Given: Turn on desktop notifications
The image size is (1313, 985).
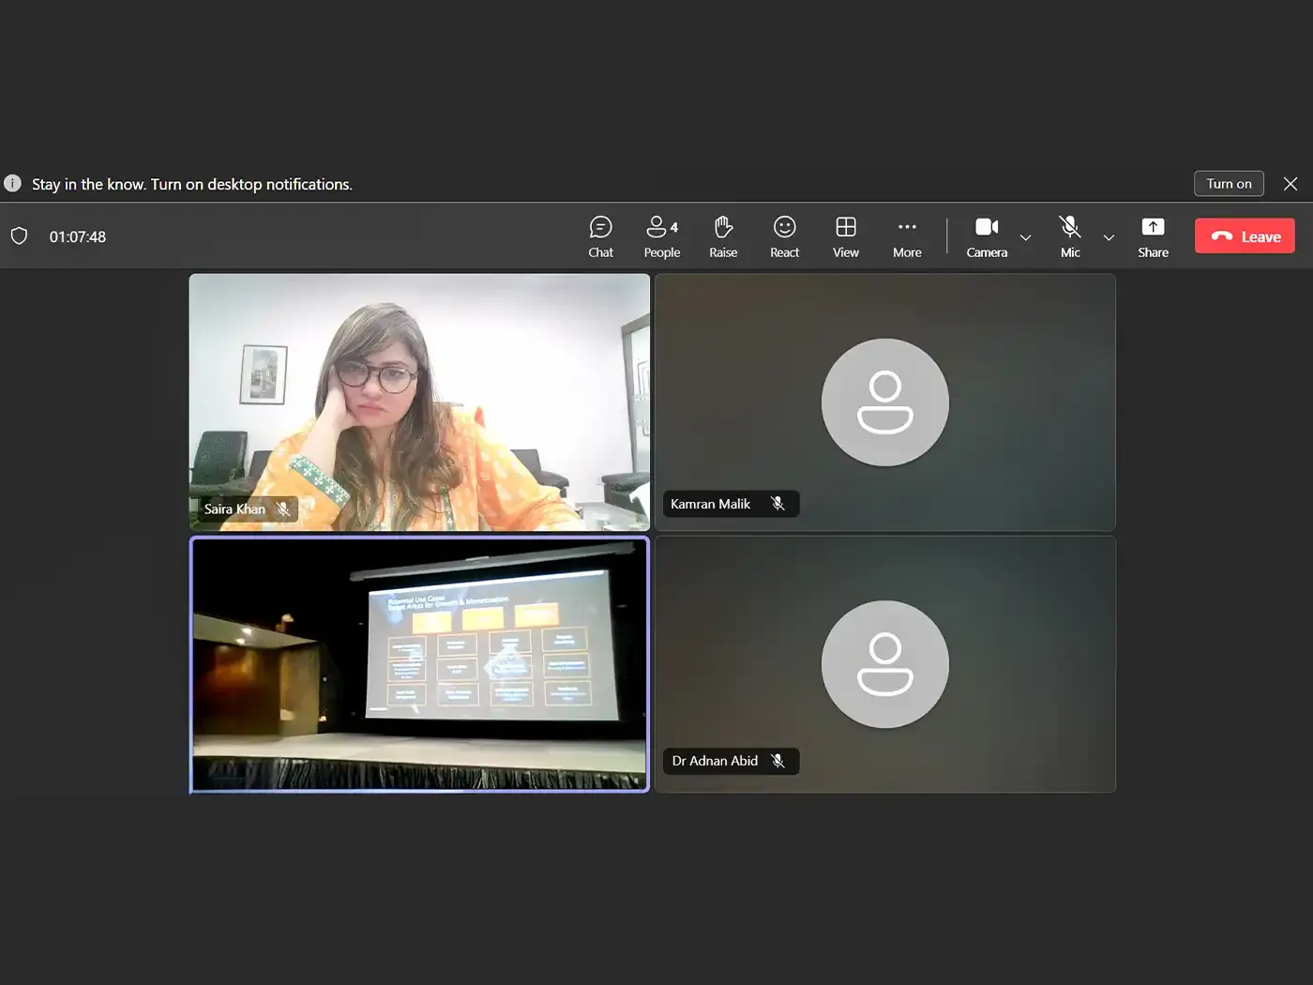Looking at the screenshot, I should [1229, 184].
